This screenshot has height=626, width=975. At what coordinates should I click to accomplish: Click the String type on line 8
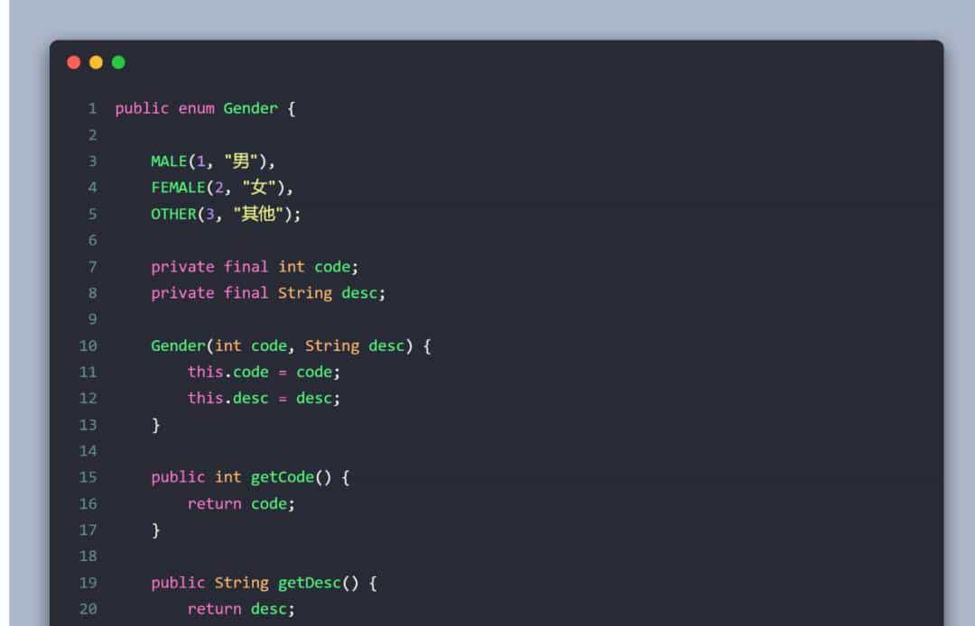(304, 293)
